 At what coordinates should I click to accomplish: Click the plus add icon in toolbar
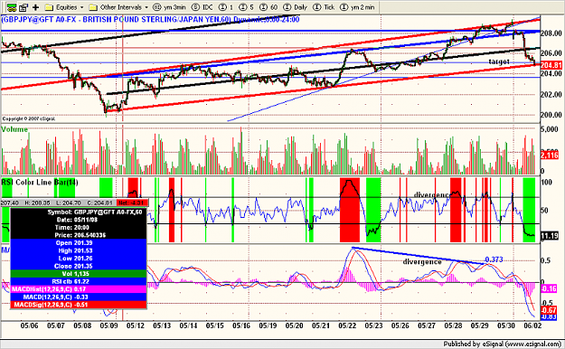coord(35,7)
